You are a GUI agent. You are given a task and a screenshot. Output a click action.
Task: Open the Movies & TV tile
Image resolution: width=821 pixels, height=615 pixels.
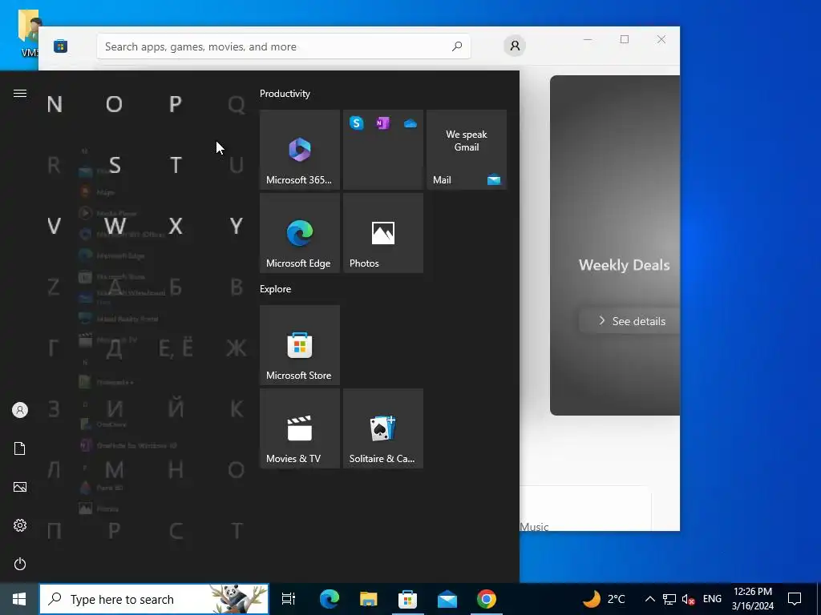click(x=300, y=428)
